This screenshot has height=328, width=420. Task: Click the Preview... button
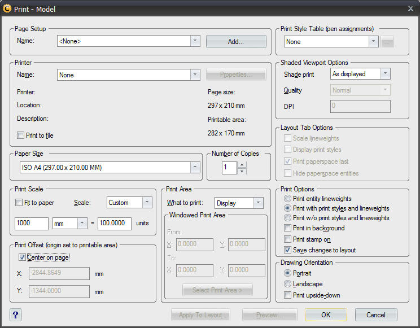pyautogui.click(x=269, y=314)
